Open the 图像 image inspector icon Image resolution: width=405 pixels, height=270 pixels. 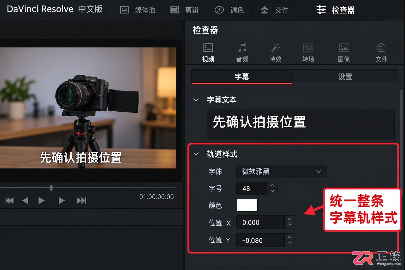tap(344, 53)
